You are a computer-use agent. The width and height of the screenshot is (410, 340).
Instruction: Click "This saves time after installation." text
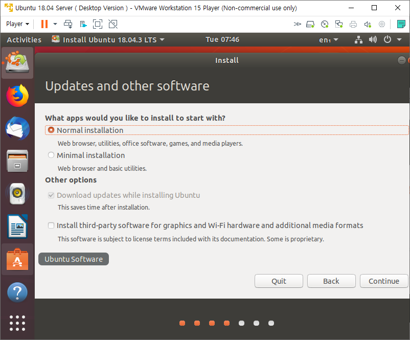[104, 208]
